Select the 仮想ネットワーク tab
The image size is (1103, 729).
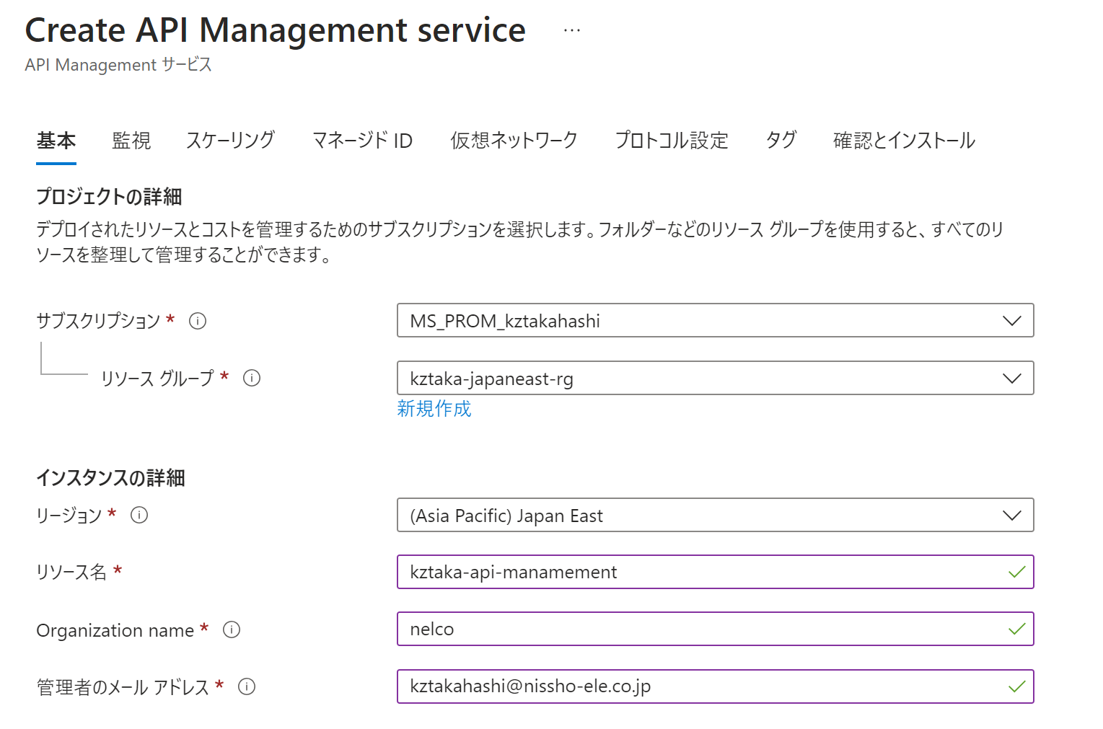pos(514,140)
